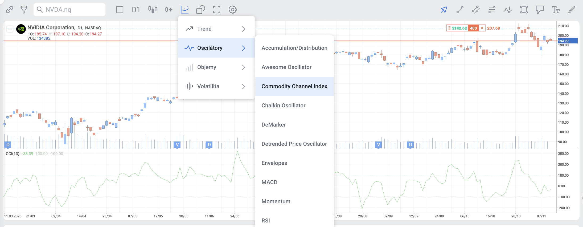This screenshot has height=227, width=583.
Task: Collapse chart legend with minus button
Action: (10, 29)
